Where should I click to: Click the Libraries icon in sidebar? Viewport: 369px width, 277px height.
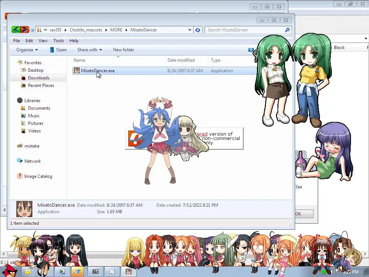click(20, 100)
